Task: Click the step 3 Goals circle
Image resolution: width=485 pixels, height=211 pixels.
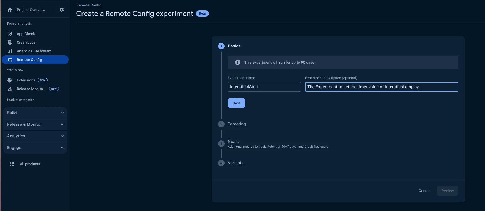Action: [221, 144]
